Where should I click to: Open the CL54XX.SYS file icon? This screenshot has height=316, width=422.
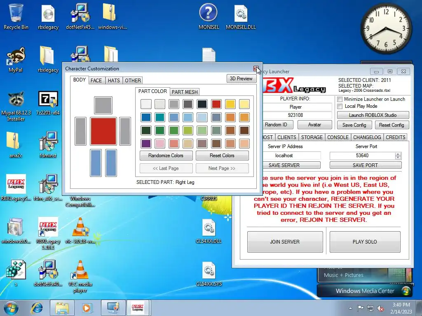(209, 273)
